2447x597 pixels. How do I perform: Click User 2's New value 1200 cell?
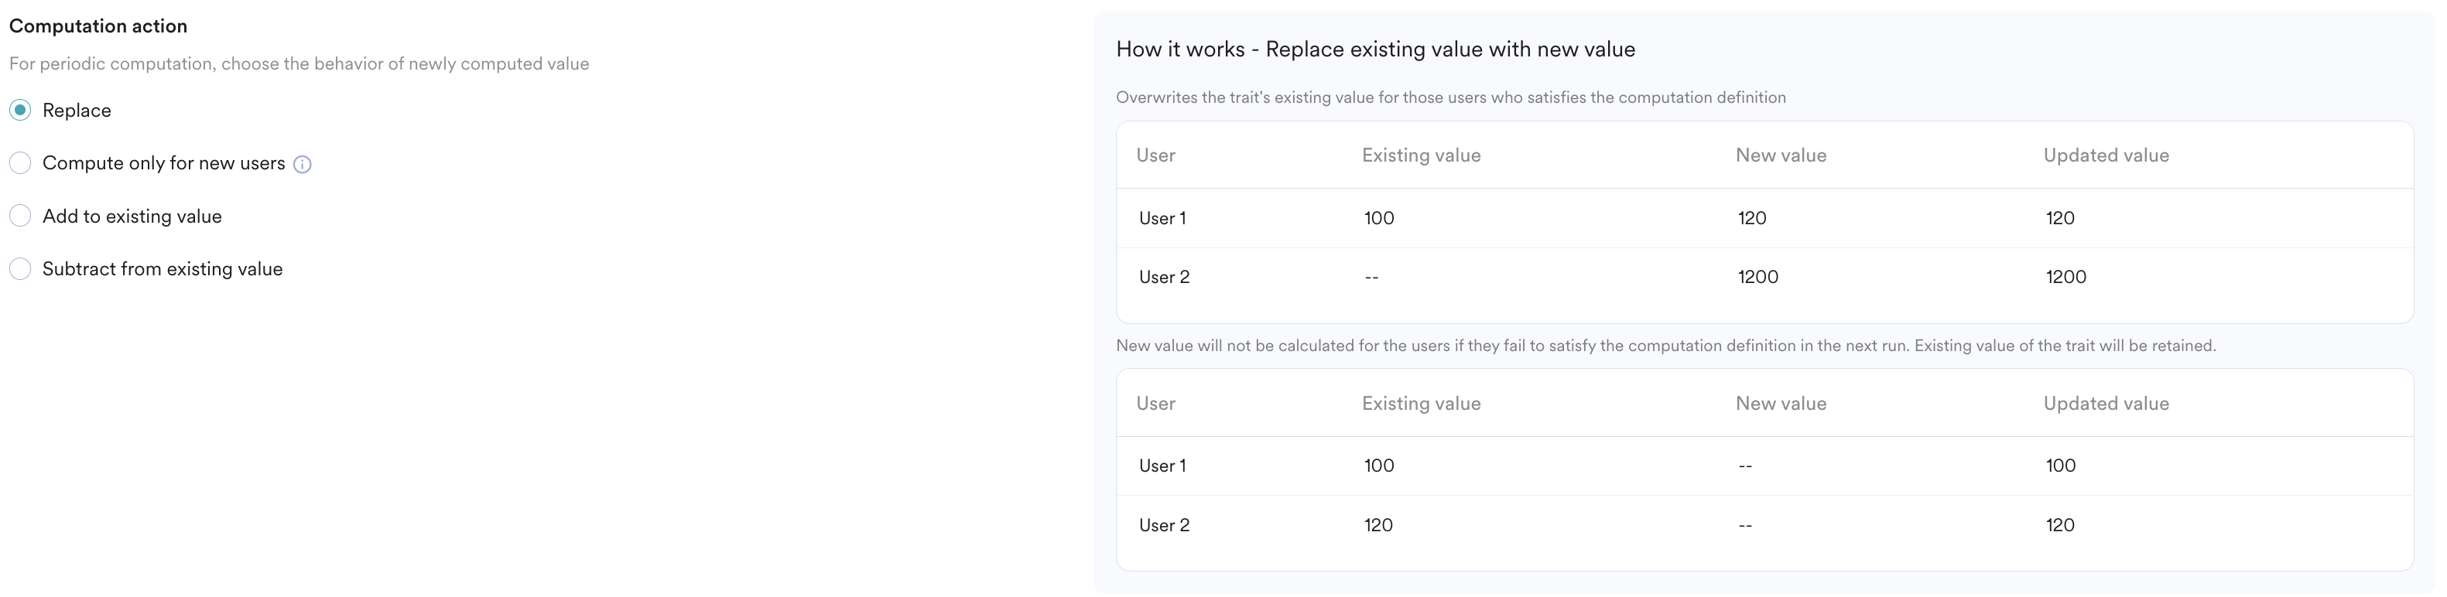pyautogui.click(x=1757, y=277)
